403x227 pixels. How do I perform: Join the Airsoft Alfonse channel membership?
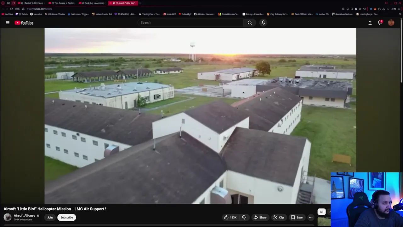pyautogui.click(x=50, y=217)
